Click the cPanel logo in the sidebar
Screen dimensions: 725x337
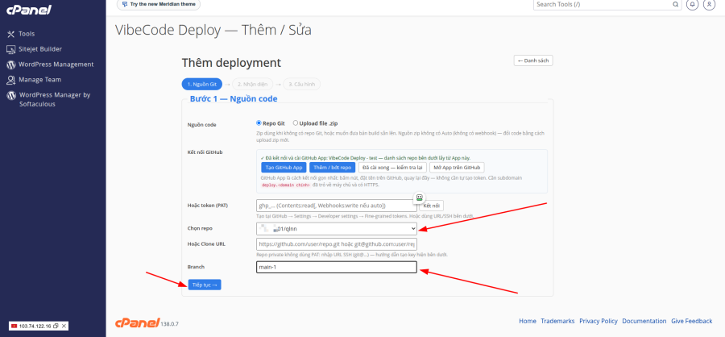tap(29, 10)
